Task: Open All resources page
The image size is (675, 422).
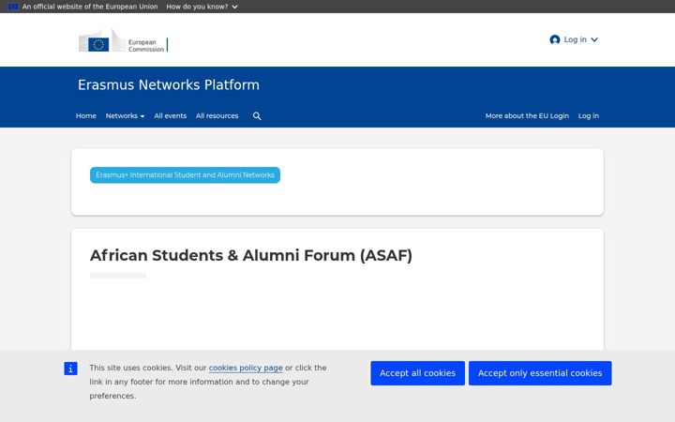Action: point(217,116)
